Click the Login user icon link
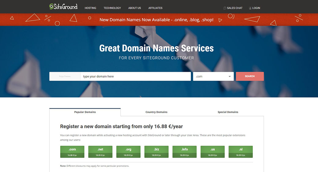The height and width of the screenshot is (172, 318). [254, 8]
